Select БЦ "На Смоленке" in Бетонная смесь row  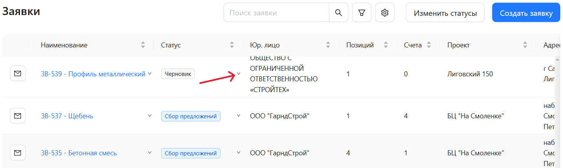[476, 153]
